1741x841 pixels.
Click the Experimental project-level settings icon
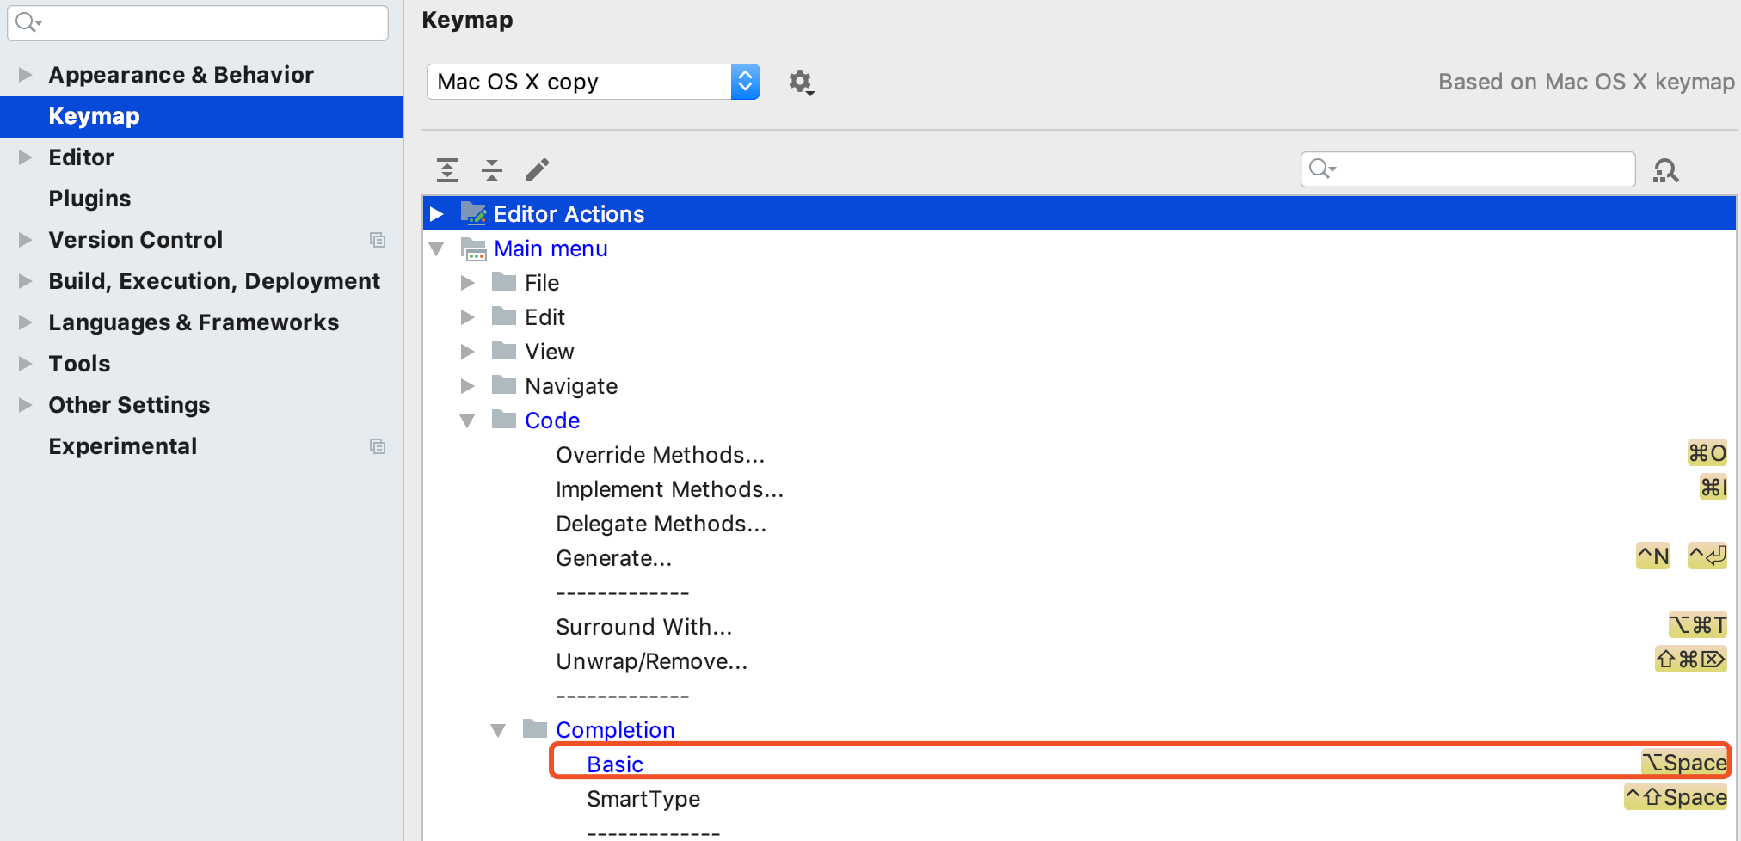click(x=377, y=446)
